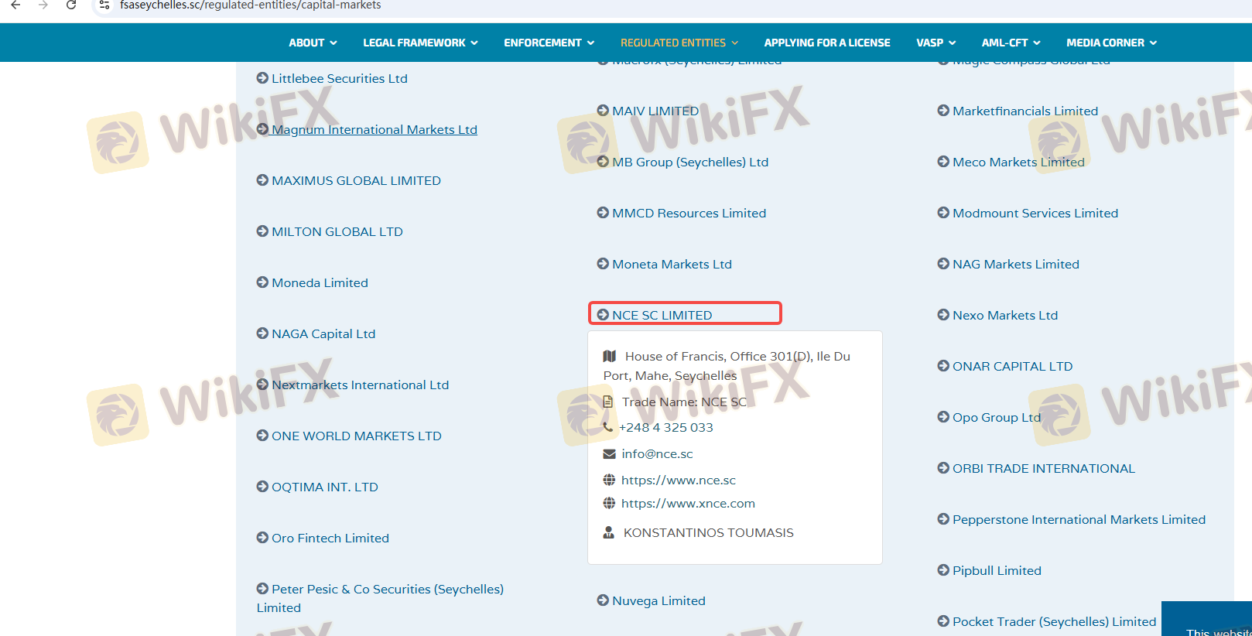Image resolution: width=1252 pixels, height=636 pixels.
Task: Select Pepperstone International Markets Limited
Action: pyautogui.click(x=1079, y=519)
